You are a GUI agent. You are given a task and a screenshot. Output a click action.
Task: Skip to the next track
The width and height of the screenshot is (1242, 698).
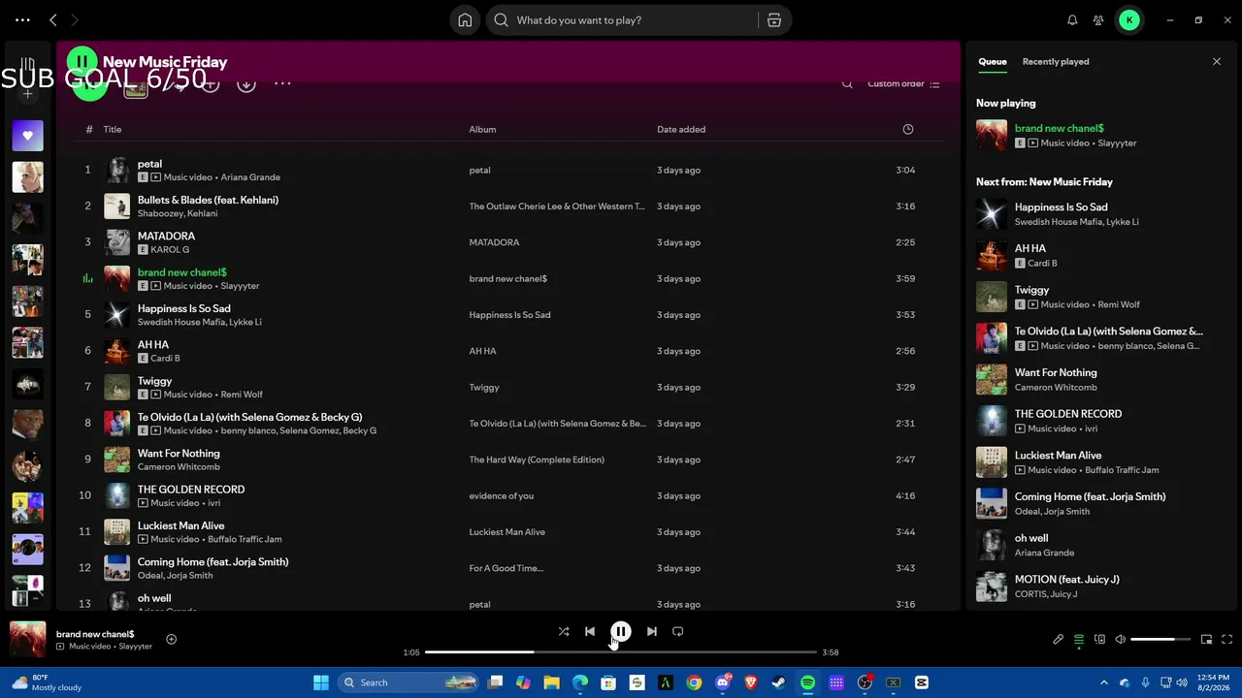pos(652,631)
